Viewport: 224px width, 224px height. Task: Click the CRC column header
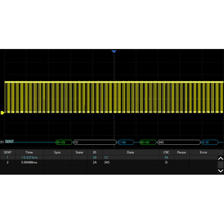pos(166,152)
